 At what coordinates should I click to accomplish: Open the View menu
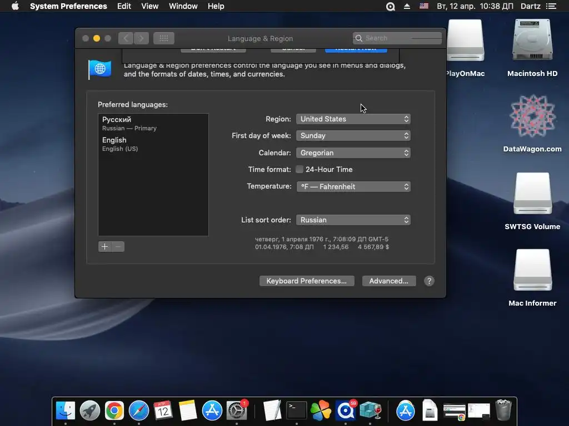click(x=149, y=6)
